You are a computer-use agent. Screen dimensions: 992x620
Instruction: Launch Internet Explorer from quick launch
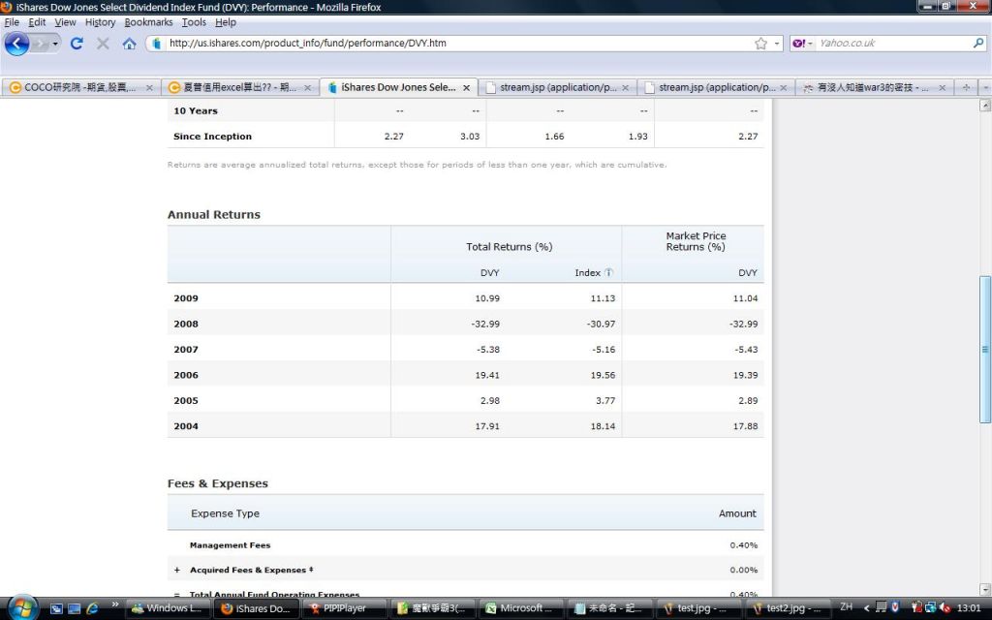(92, 608)
